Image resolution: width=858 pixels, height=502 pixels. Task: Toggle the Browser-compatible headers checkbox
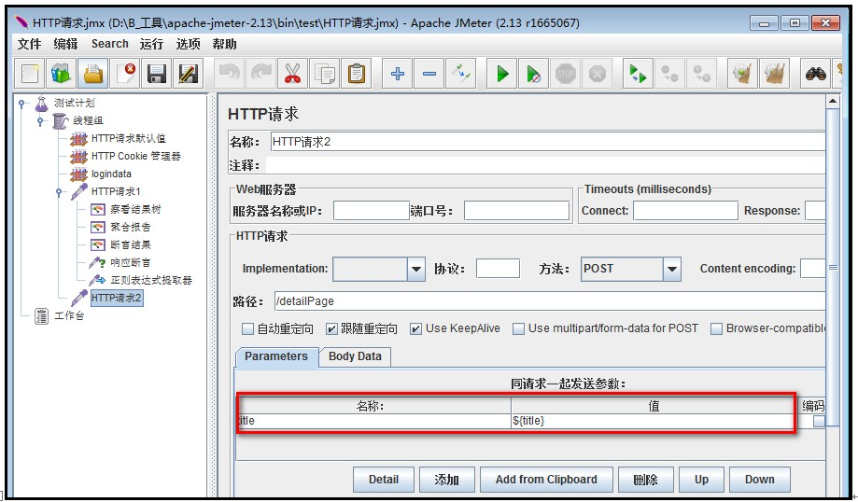click(x=716, y=328)
